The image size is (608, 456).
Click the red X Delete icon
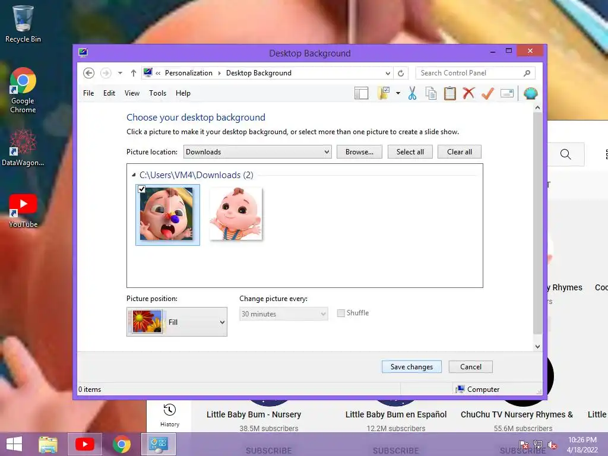pos(469,93)
